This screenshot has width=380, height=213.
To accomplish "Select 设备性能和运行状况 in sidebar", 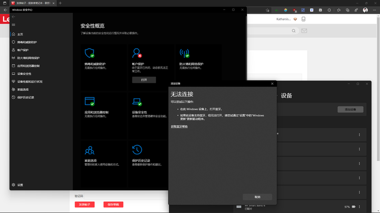I will [29, 82].
